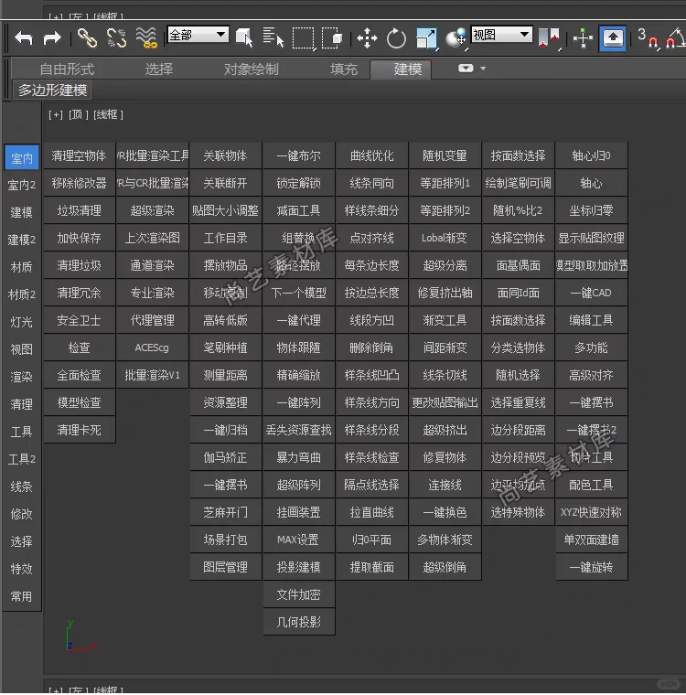686x695 pixels.
Task: Expand the ribbon options arrow
Action: [483, 69]
